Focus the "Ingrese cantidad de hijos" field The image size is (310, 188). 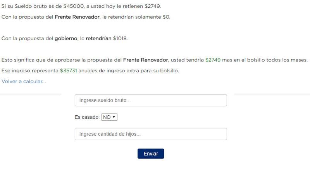150,134
